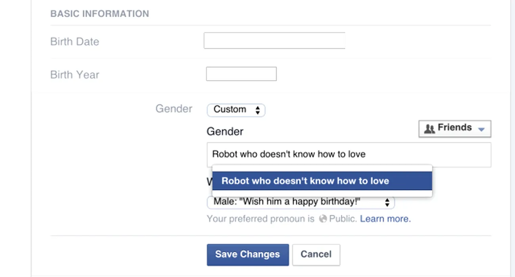Open the Learn more link
This screenshot has width=515, height=277.
click(x=385, y=219)
